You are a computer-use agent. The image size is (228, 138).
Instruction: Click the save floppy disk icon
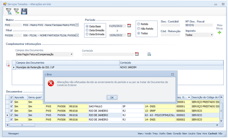pyautogui.click(x=24, y=11)
